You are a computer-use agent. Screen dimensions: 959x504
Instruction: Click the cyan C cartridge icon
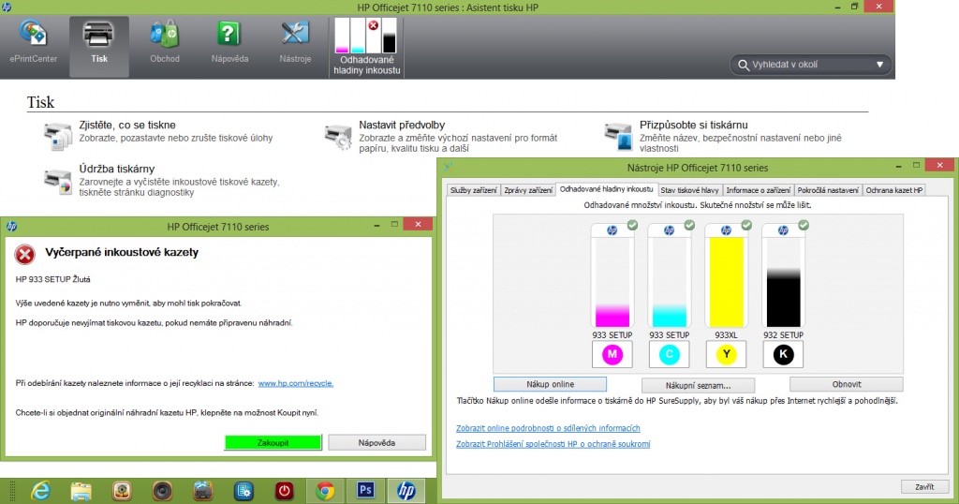pyautogui.click(x=669, y=354)
